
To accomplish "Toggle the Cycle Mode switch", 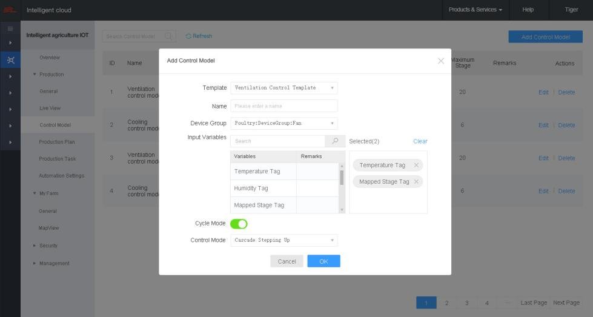I will click(239, 224).
